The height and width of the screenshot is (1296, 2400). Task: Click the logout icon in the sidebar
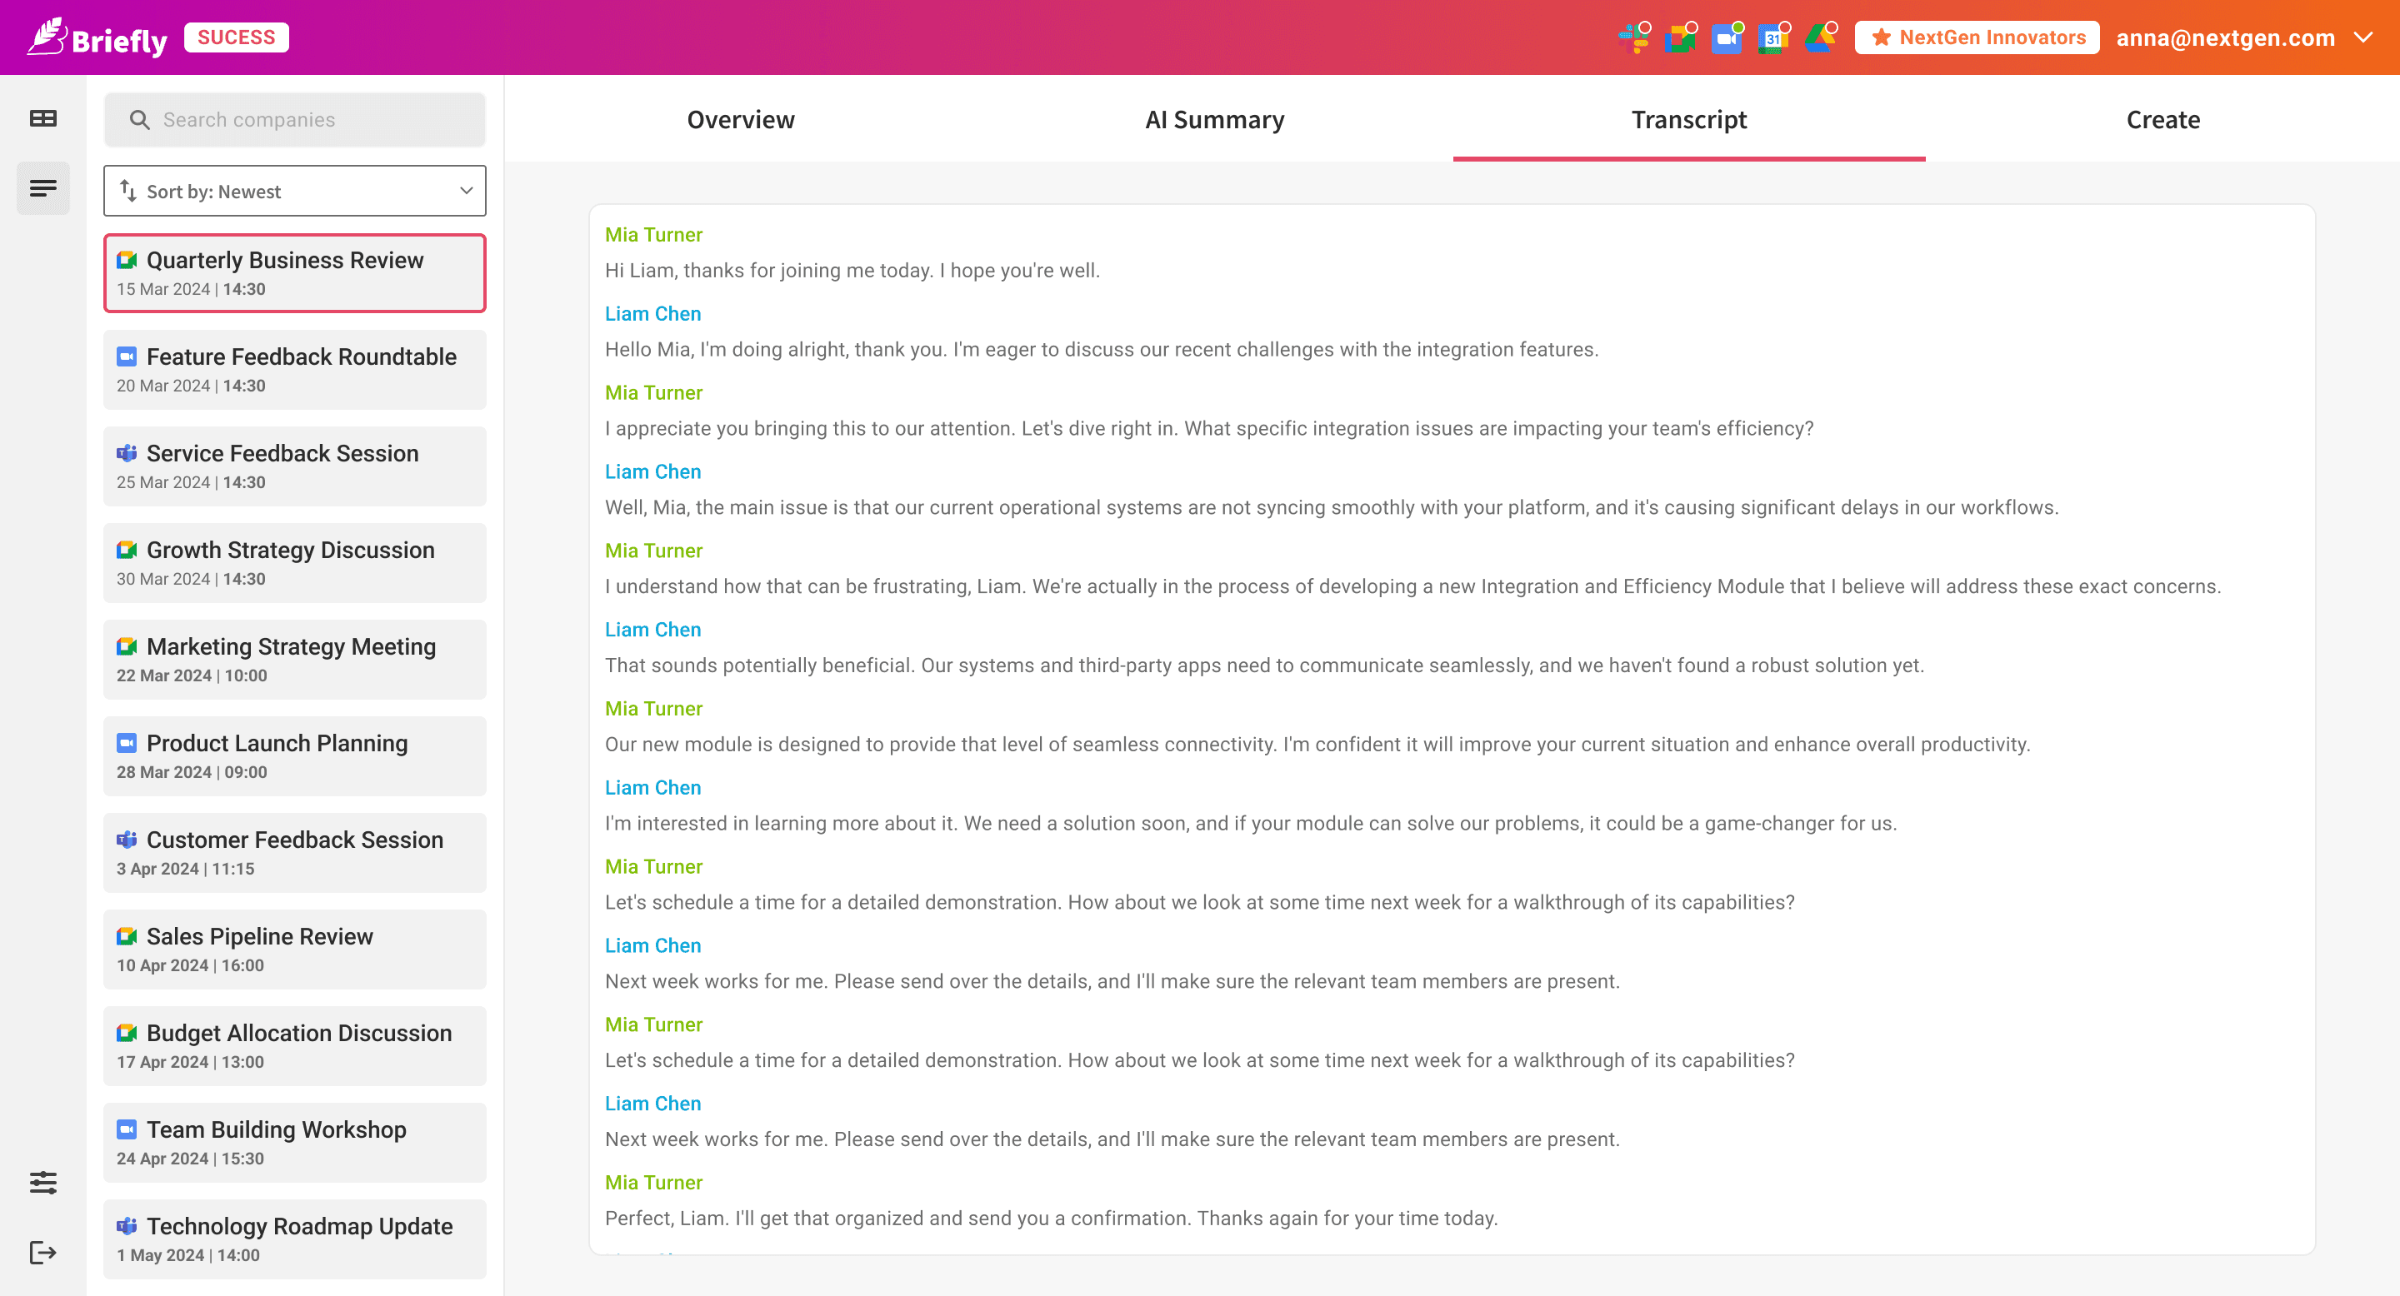click(x=42, y=1252)
